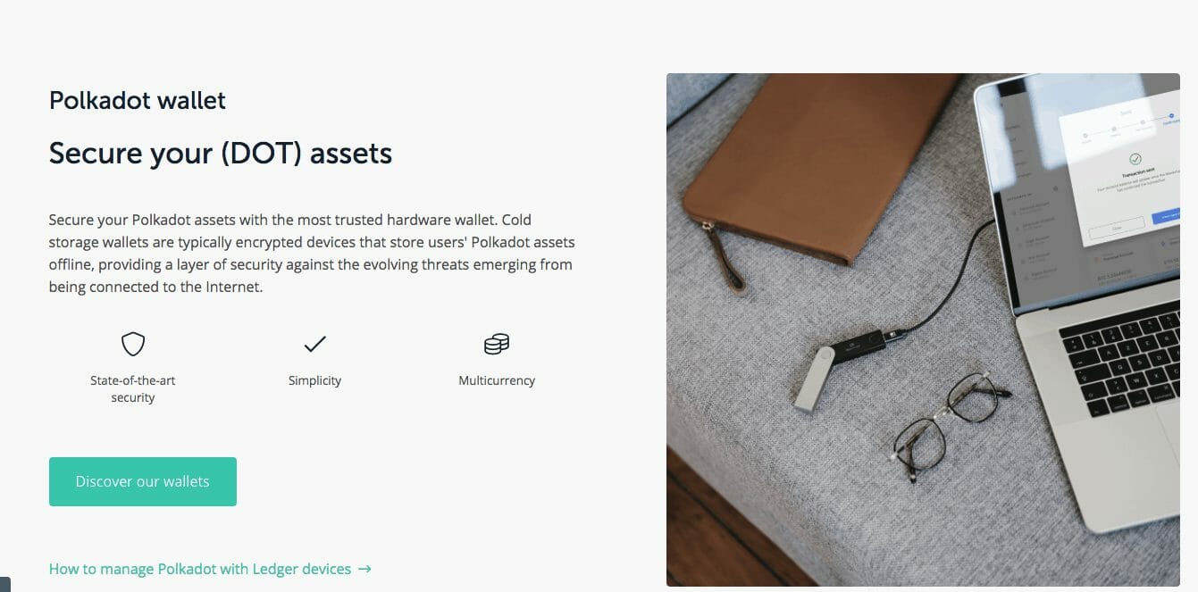
Task: Select the Polkadot wallet heading
Action: 138,100
